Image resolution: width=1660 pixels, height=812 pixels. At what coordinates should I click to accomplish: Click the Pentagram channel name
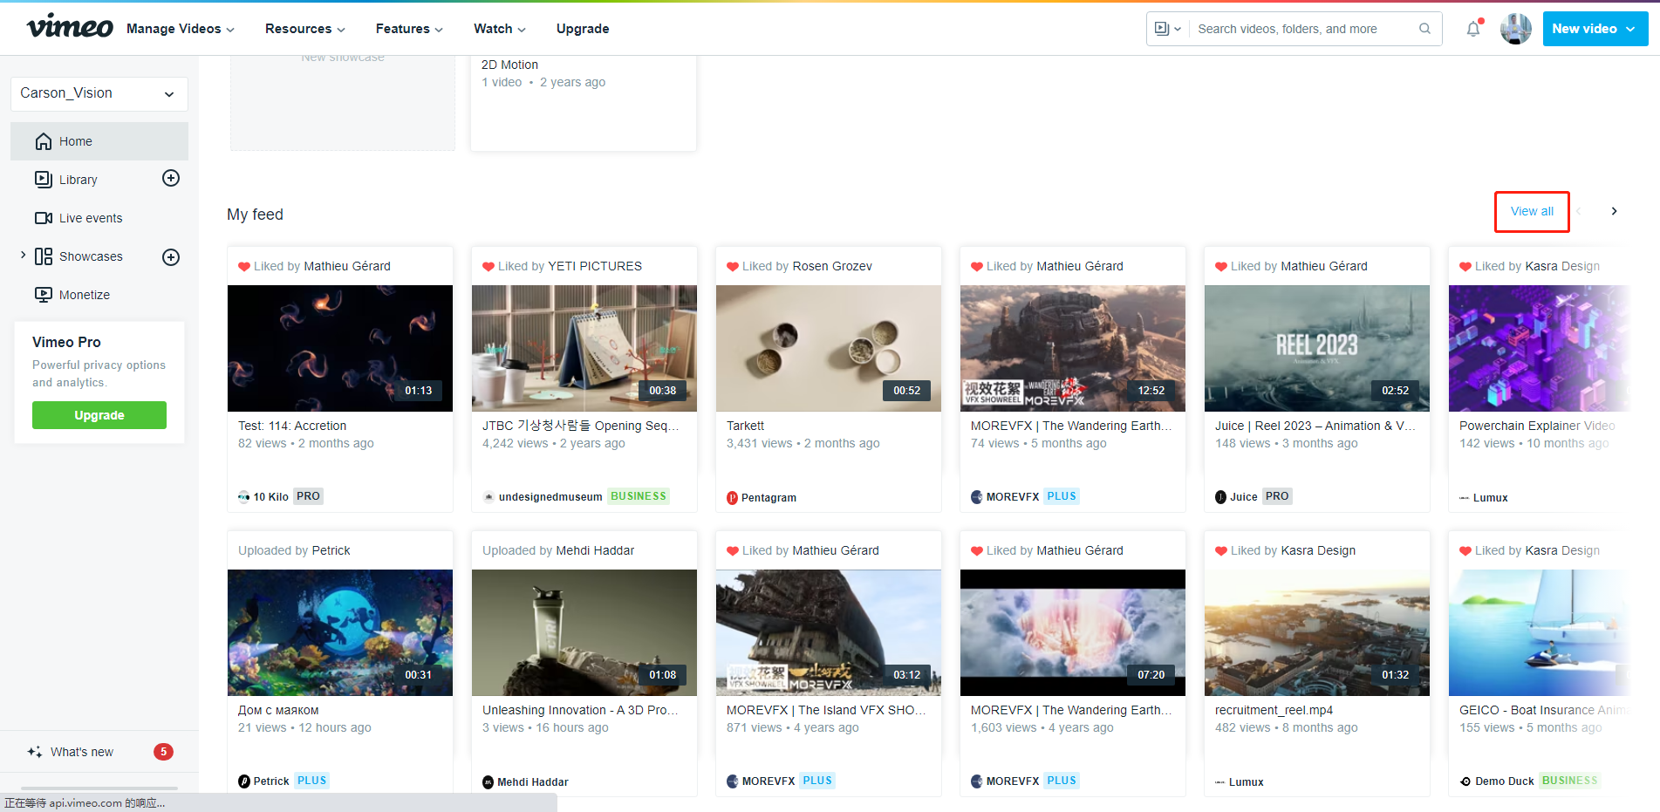769,498
